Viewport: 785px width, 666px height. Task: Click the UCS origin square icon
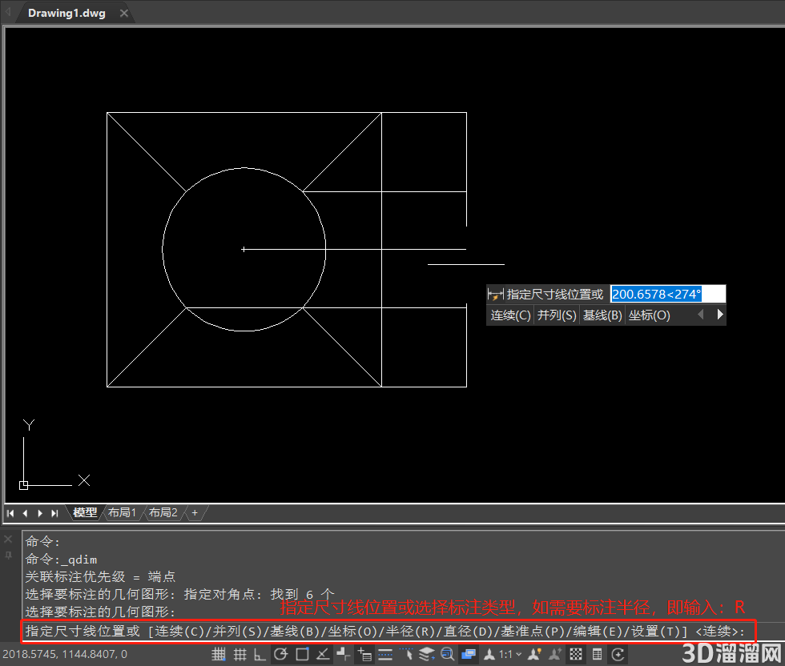(x=23, y=485)
